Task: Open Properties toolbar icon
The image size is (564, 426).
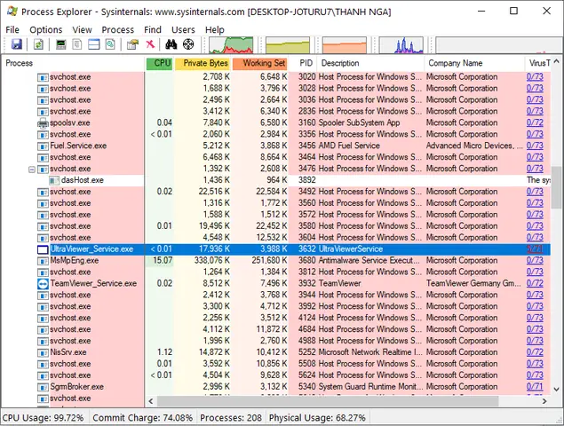Action: pos(132,44)
